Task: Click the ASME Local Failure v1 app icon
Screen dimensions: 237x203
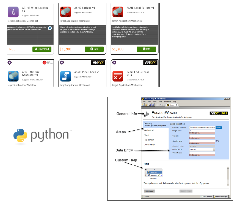Action: point(118,12)
